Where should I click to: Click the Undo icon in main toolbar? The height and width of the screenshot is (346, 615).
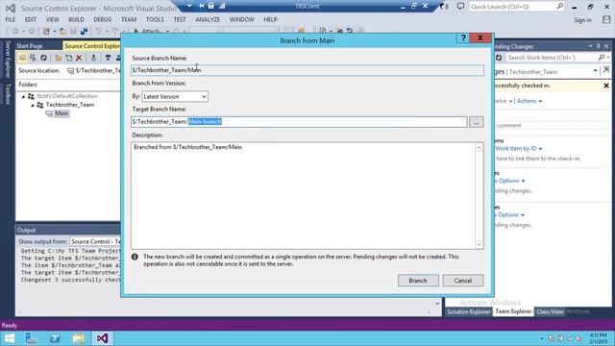(98, 31)
